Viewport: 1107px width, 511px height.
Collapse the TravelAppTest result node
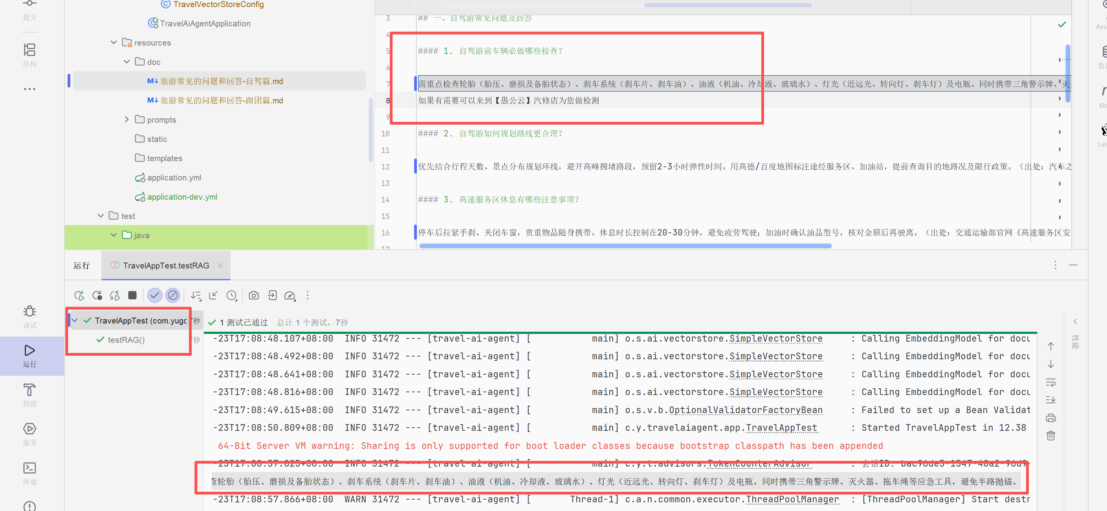75,320
